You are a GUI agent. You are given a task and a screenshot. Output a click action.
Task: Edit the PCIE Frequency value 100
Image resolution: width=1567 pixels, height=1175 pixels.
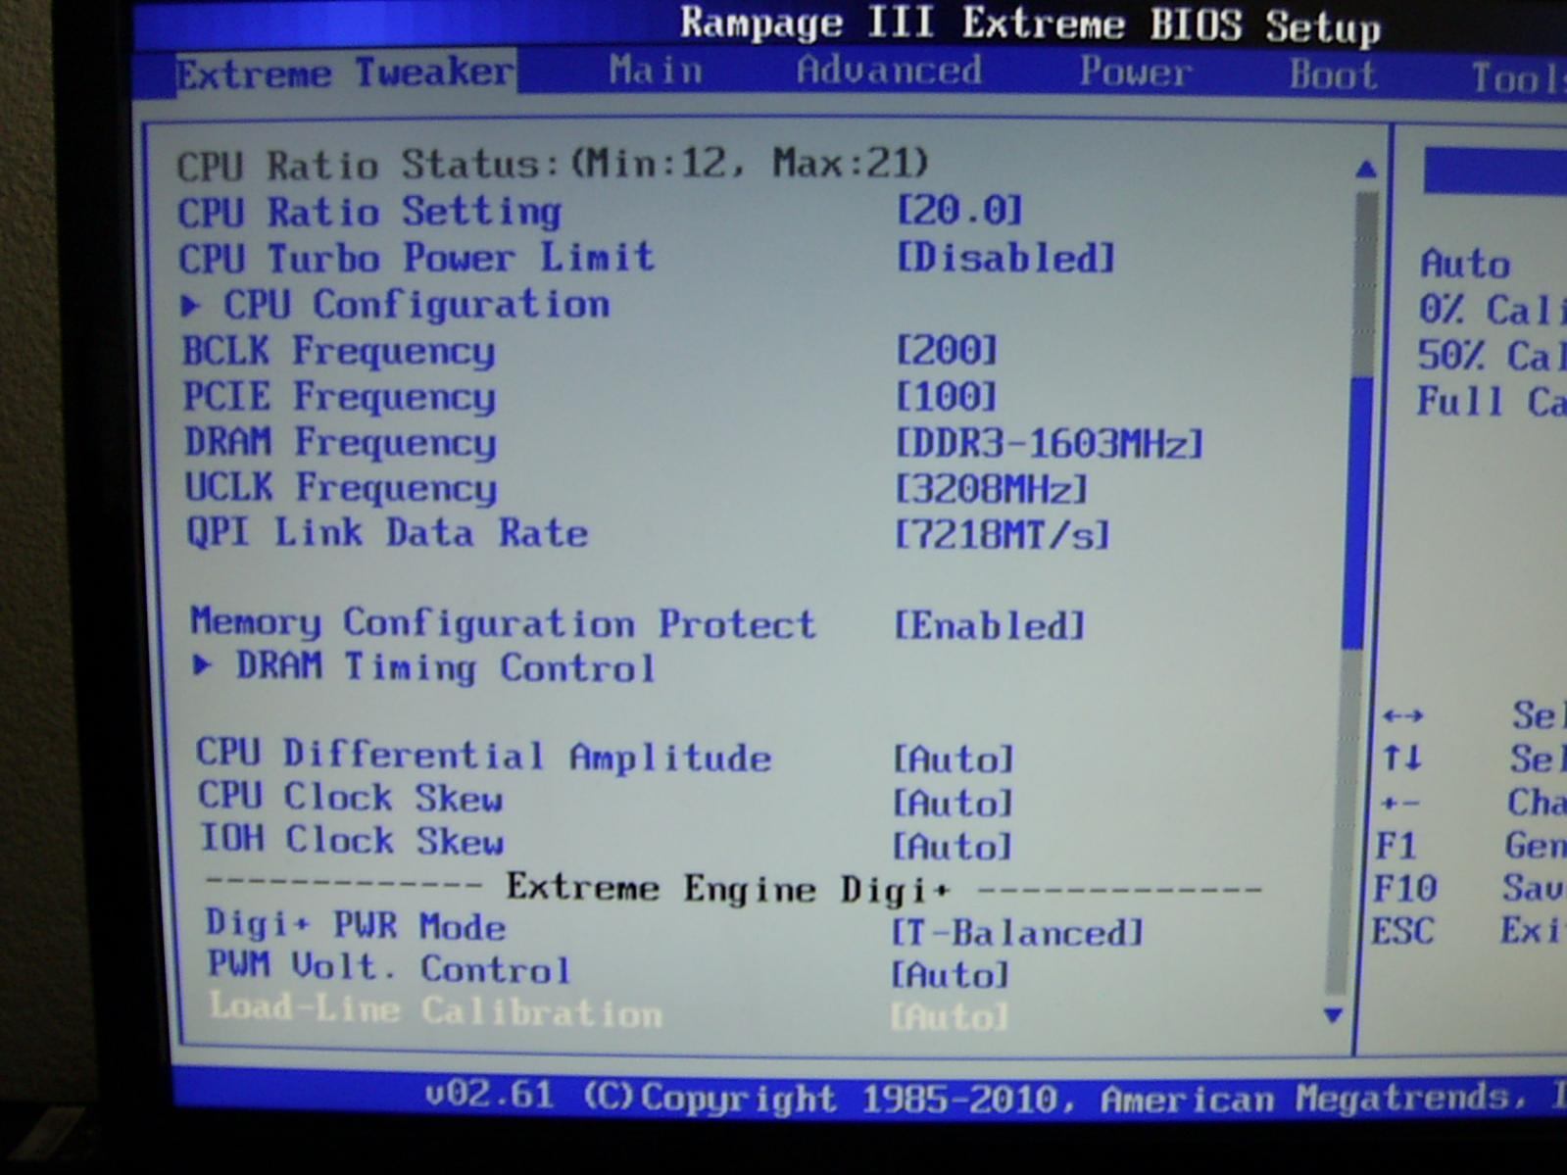coord(947,397)
